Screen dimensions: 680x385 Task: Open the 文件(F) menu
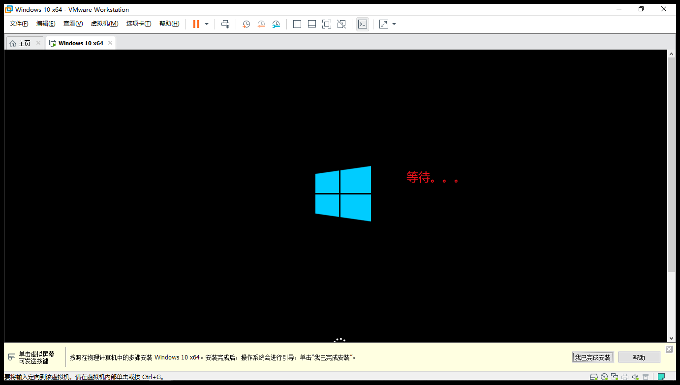19,24
